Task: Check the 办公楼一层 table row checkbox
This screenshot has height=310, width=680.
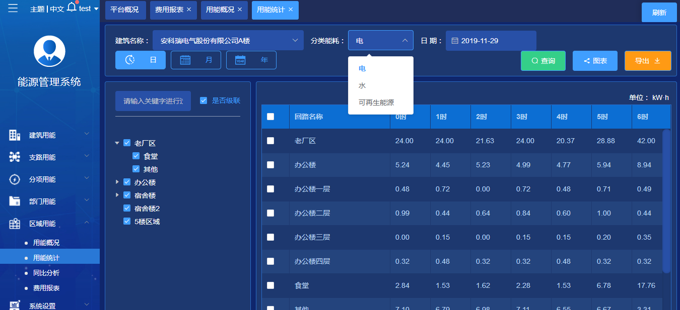Action: pyautogui.click(x=270, y=189)
